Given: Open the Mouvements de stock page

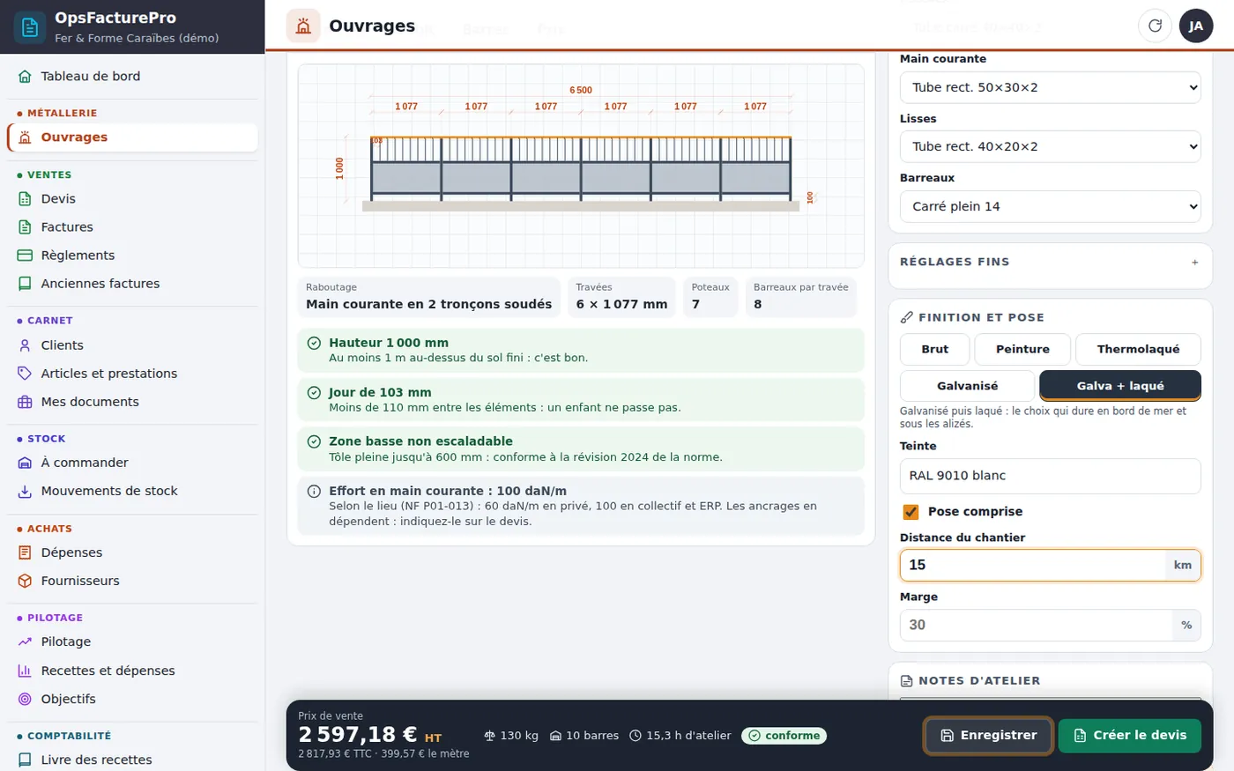Looking at the screenshot, I should click(132, 491).
